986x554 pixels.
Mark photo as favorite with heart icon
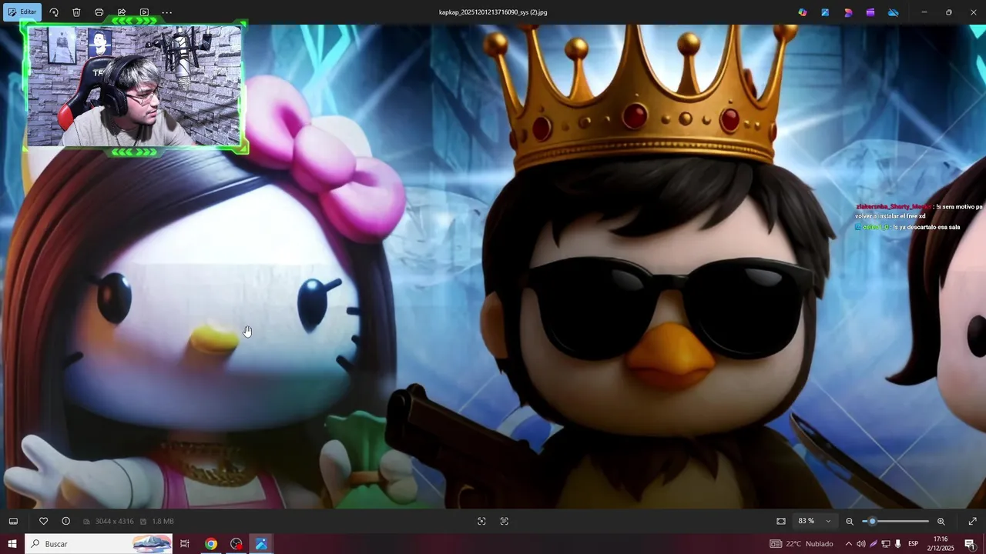[x=43, y=521]
